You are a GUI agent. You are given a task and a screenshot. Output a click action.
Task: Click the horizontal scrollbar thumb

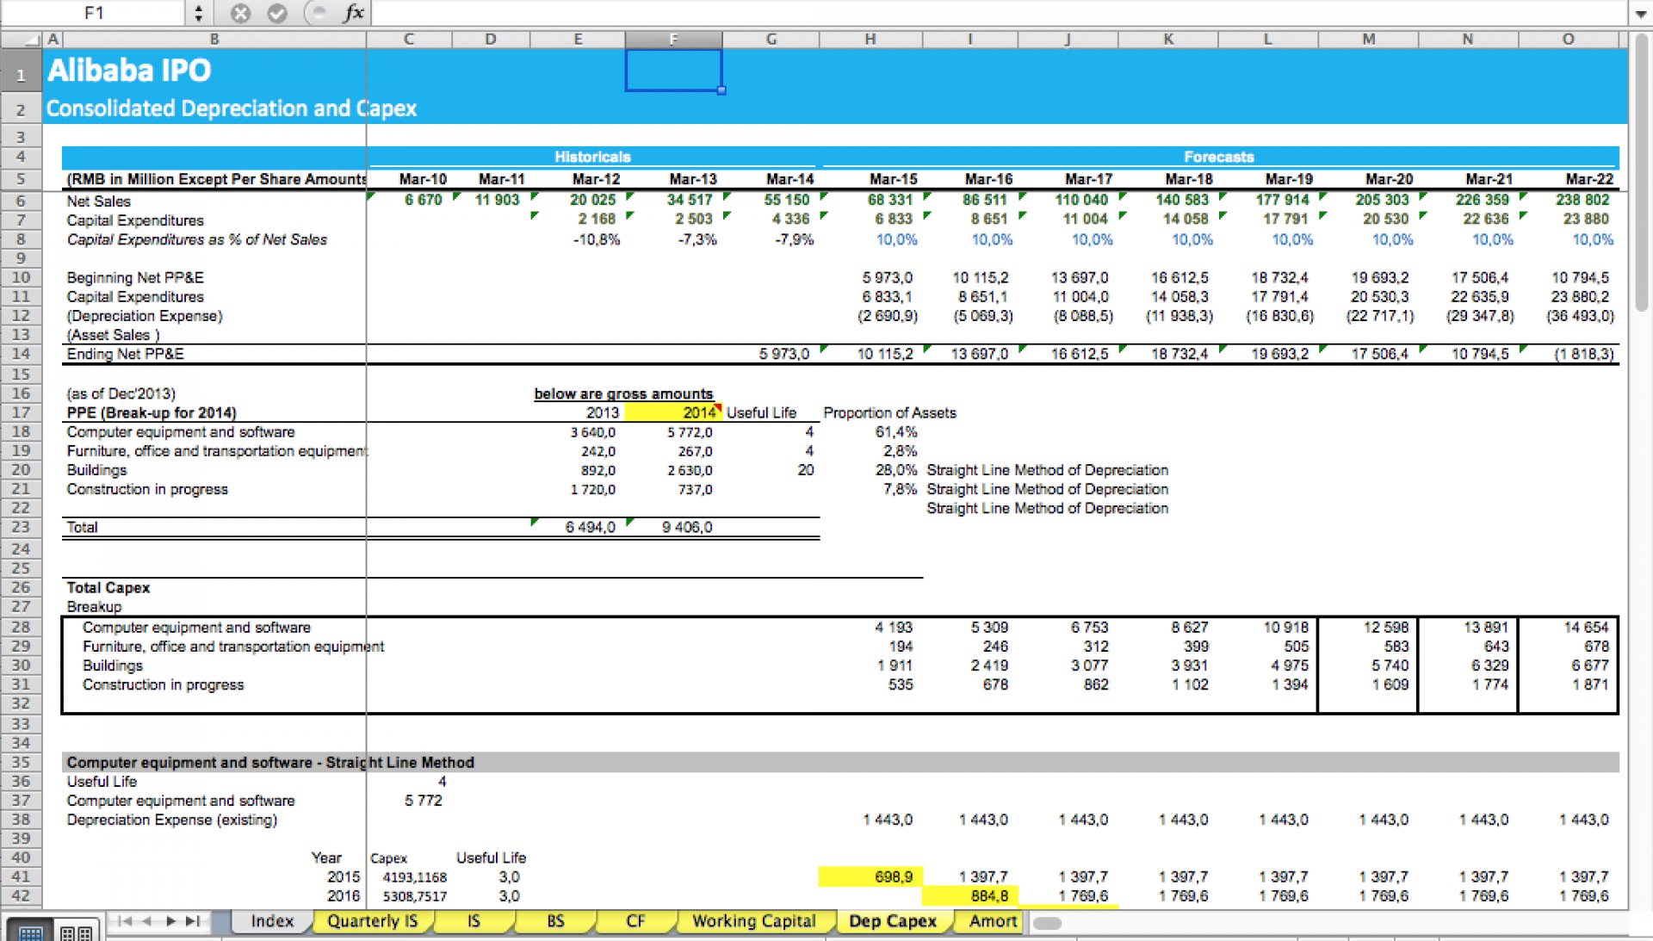pos(1047,923)
